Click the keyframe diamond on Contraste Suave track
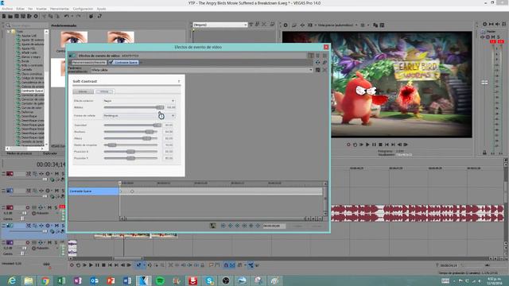509x286 pixels. tap(132, 191)
